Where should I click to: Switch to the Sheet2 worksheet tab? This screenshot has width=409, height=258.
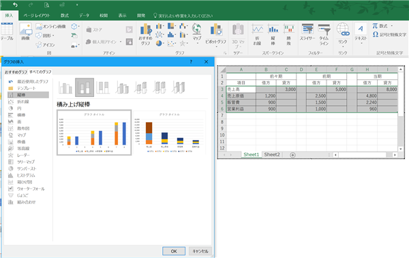[272, 154]
